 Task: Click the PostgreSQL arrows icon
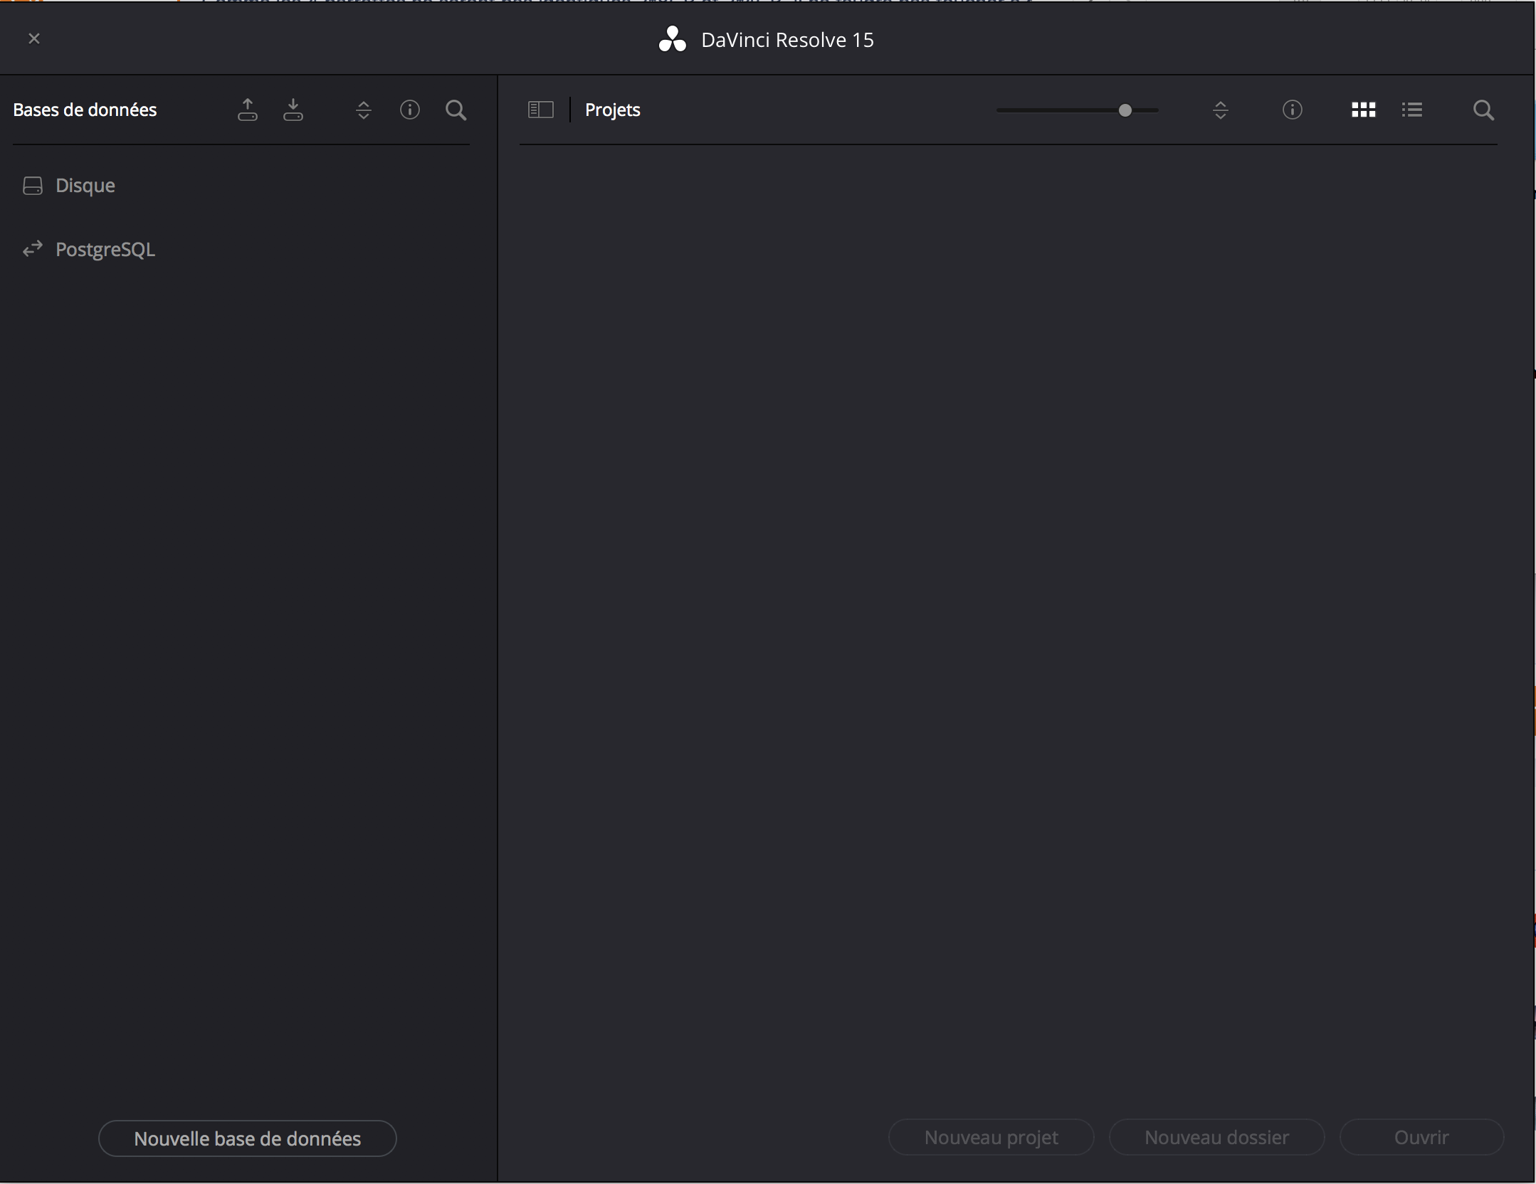pyautogui.click(x=33, y=249)
